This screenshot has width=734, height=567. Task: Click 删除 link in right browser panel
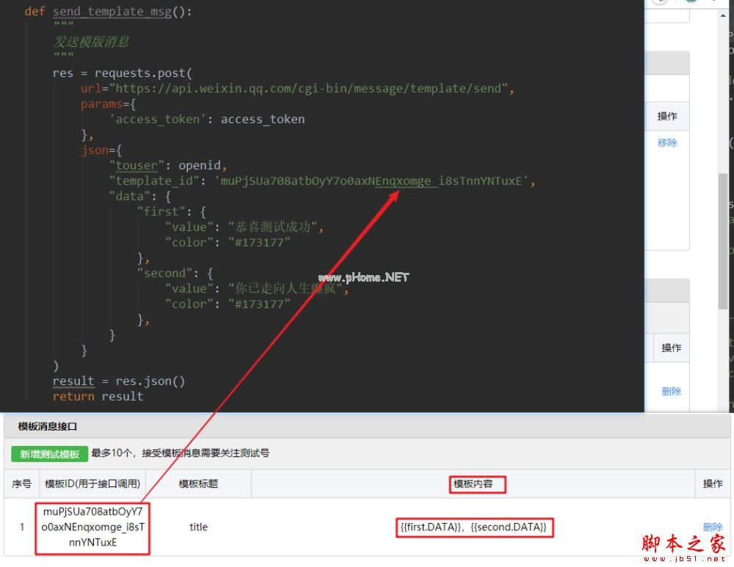(x=671, y=392)
